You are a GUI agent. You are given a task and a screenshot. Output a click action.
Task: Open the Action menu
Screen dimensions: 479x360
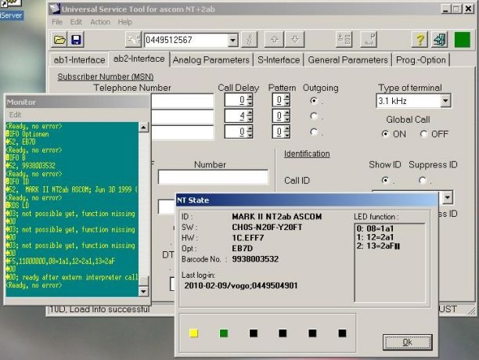pos(100,22)
